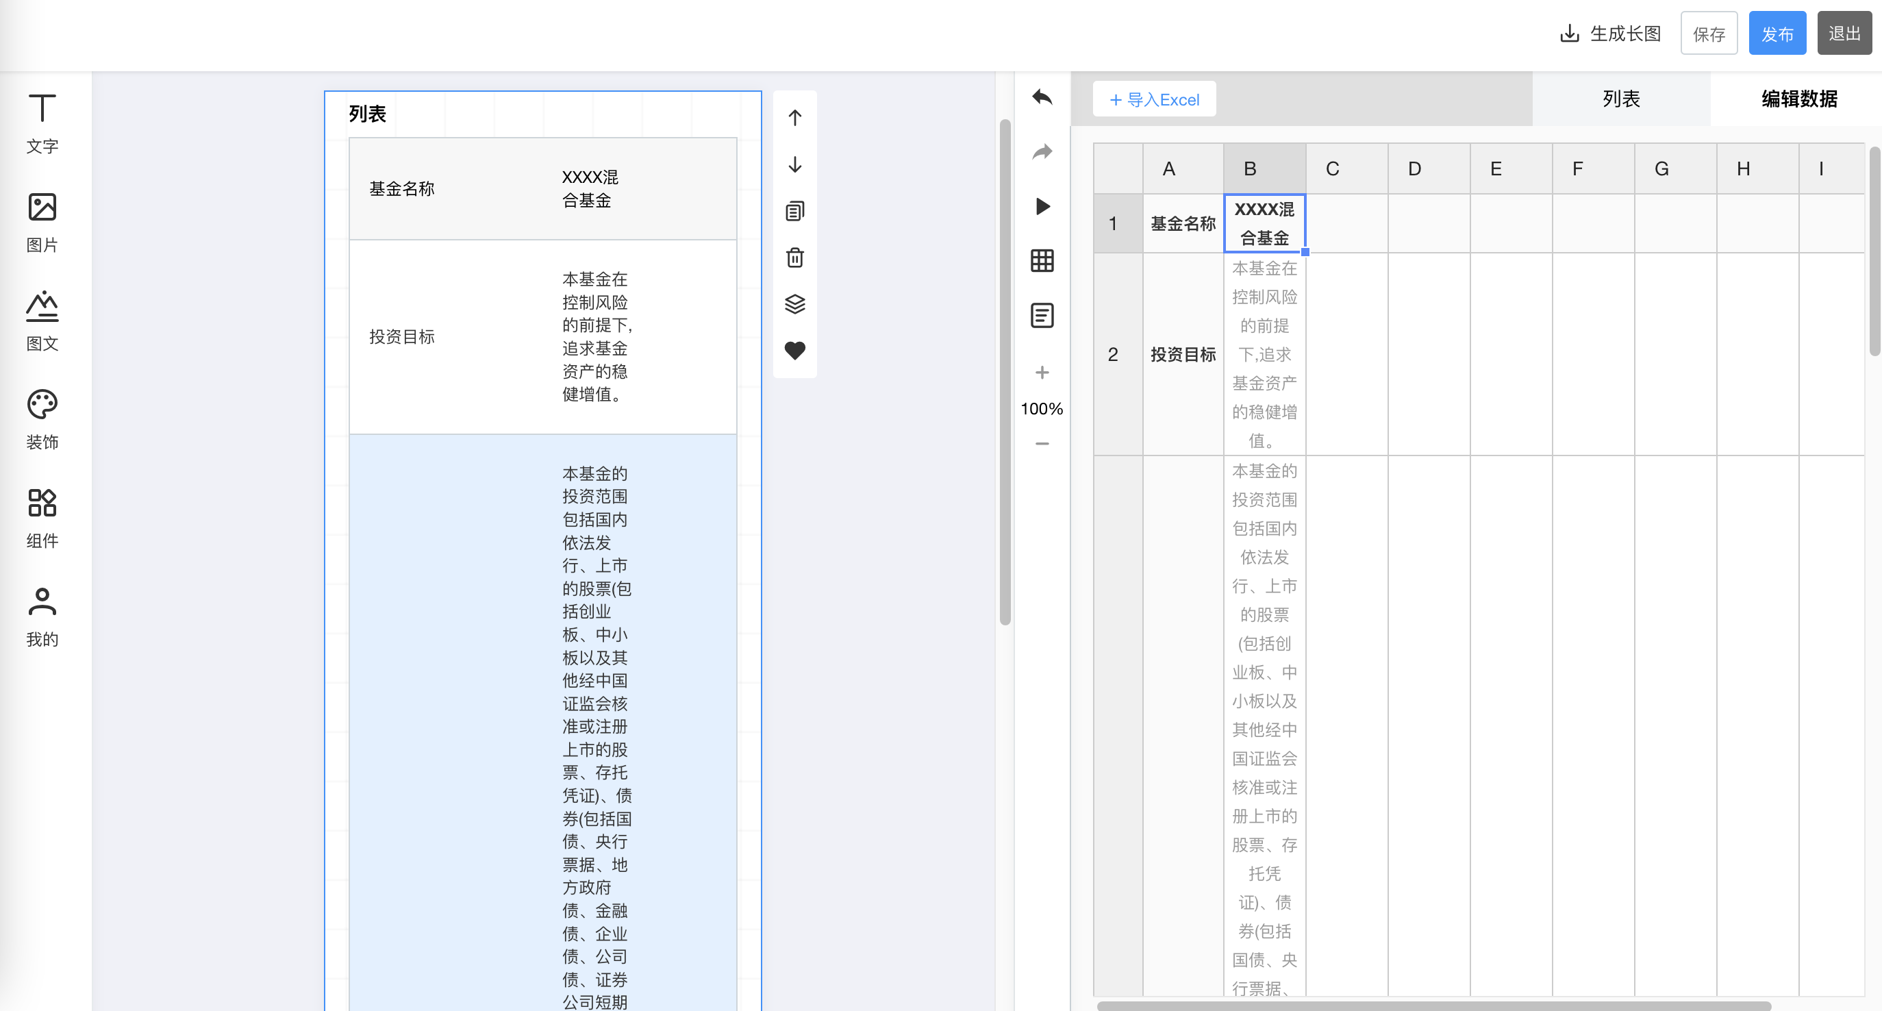Click the canvas vertical scrollbar
The height and width of the screenshot is (1011, 1882).
1005,372
